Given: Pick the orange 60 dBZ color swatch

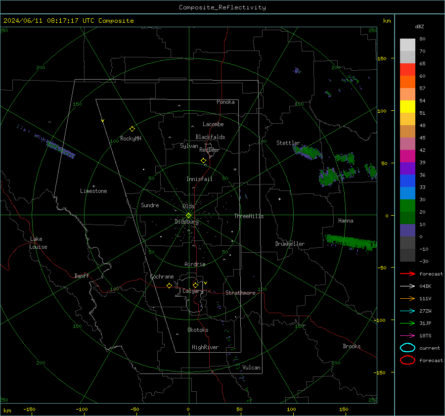Looking at the screenshot, I should tap(407, 82).
